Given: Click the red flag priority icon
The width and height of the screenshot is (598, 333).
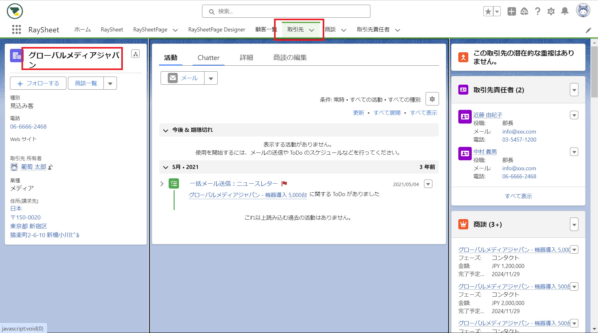Looking at the screenshot, I should tap(284, 184).
